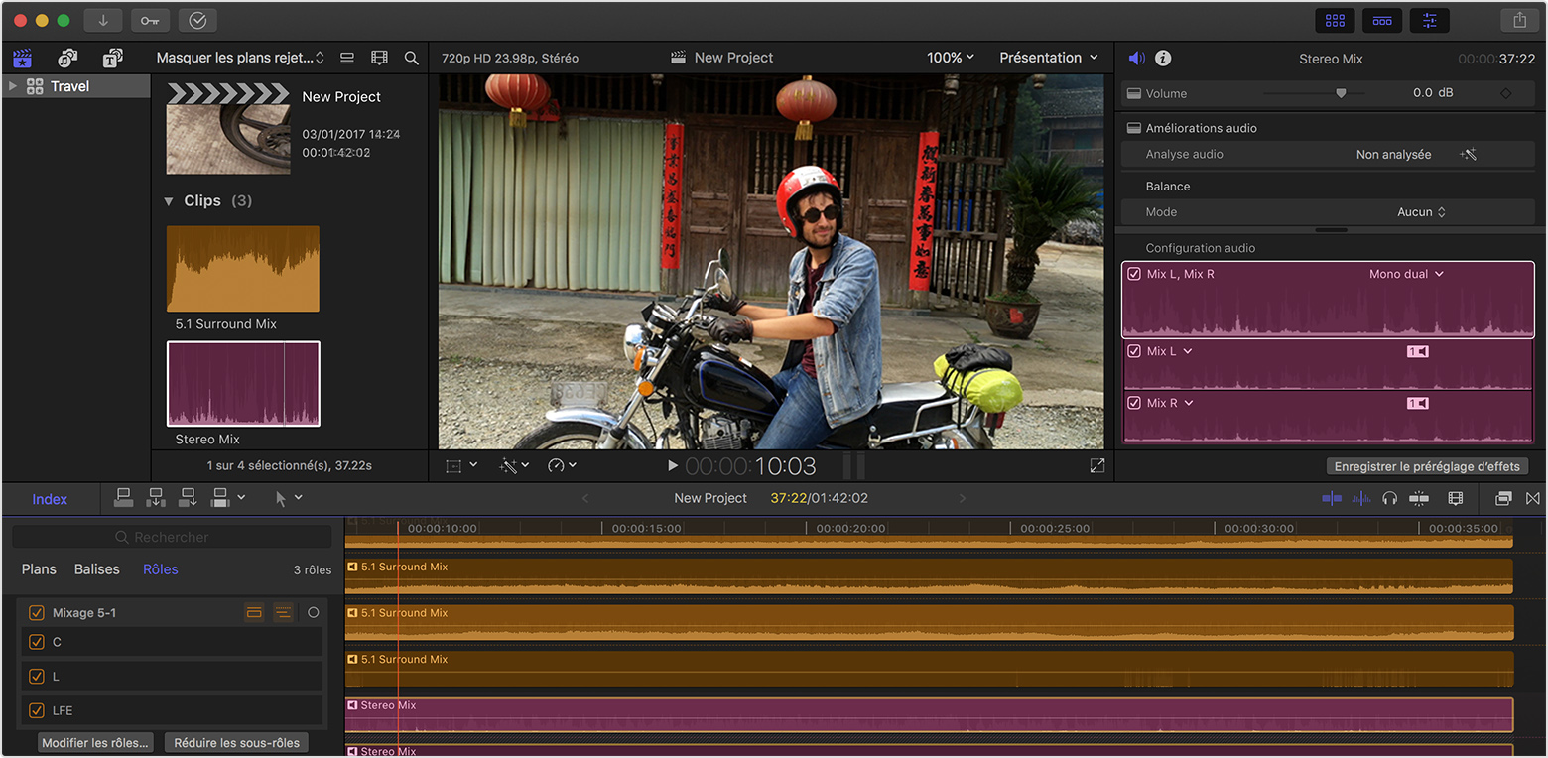Uncheck the LFE subrole checkbox
The image size is (1548, 758).
point(37,710)
